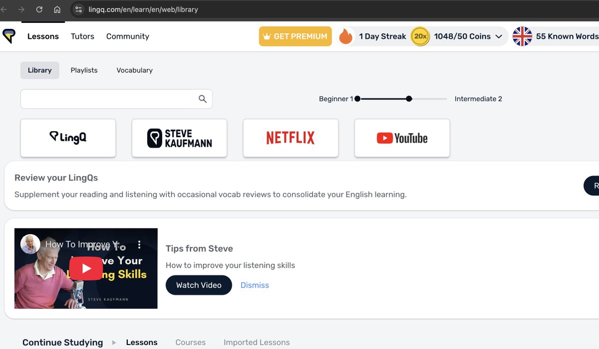Dismiss the Tips from Steve card
Viewport: 599px width, 349px height.
point(255,285)
